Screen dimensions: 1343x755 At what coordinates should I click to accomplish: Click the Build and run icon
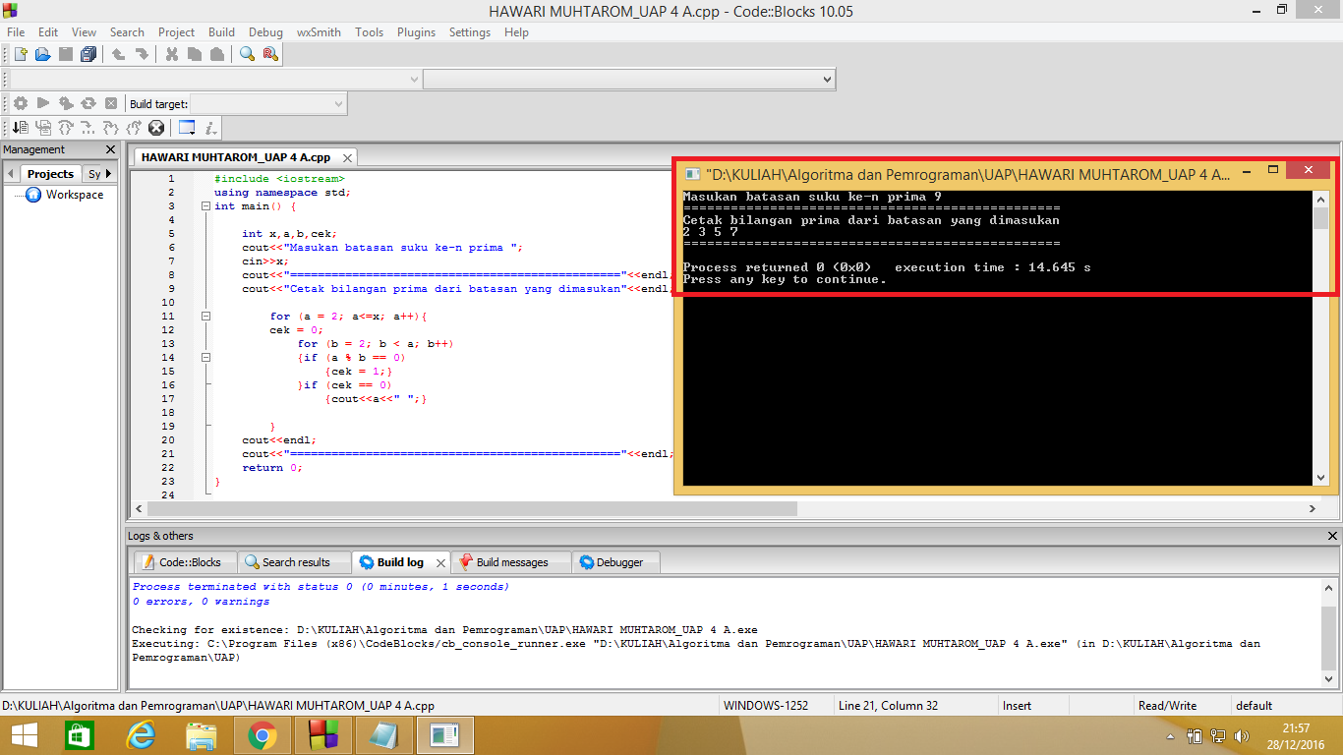pyautogui.click(x=66, y=103)
